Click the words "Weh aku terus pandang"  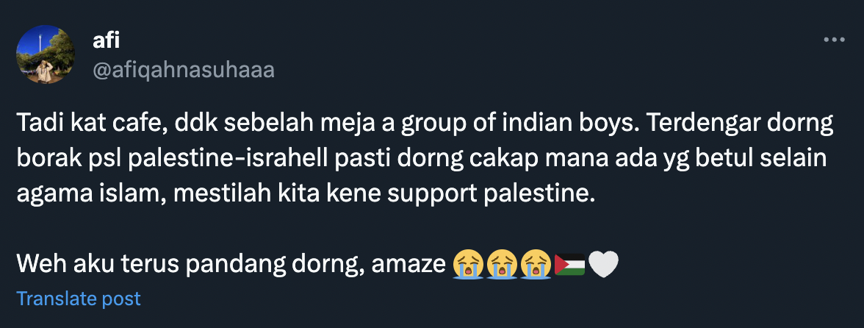click(x=132, y=263)
